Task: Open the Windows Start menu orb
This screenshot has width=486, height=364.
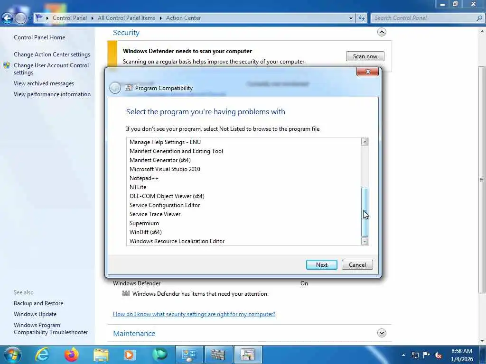Action: coord(12,355)
